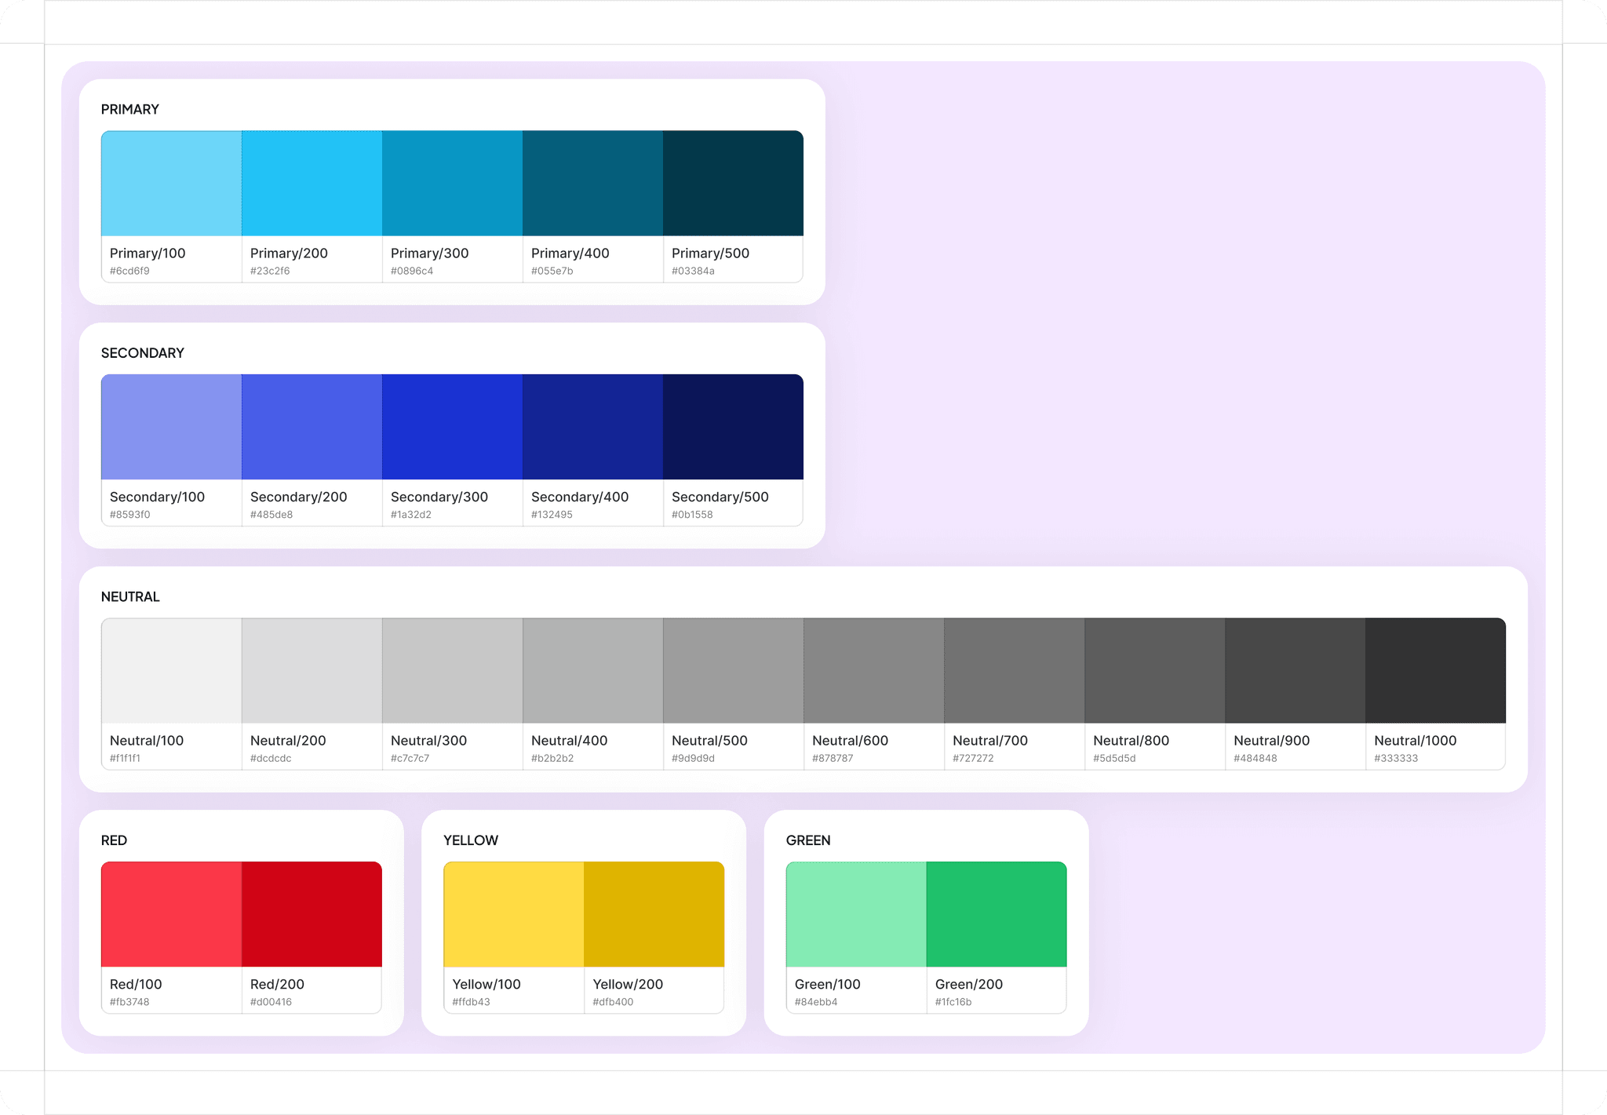Click the #23c2f6 hex code label
The width and height of the screenshot is (1607, 1115).
point(270,271)
